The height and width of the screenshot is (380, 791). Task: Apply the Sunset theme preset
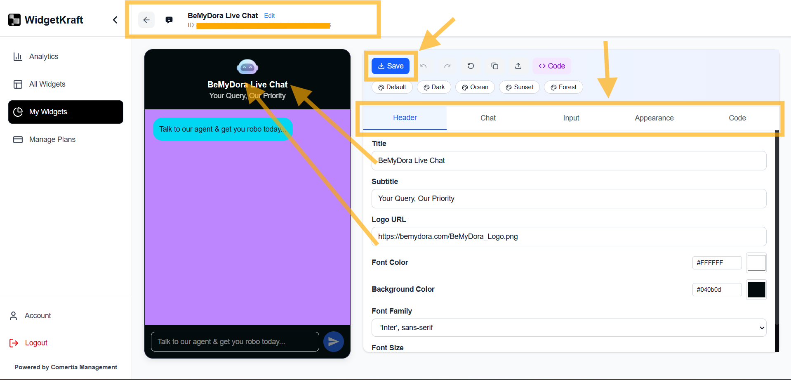coord(519,87)
